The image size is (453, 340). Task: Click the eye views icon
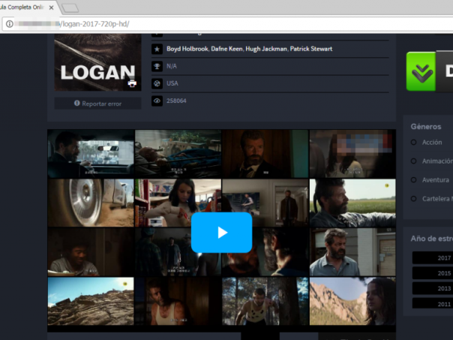point(157,101)
